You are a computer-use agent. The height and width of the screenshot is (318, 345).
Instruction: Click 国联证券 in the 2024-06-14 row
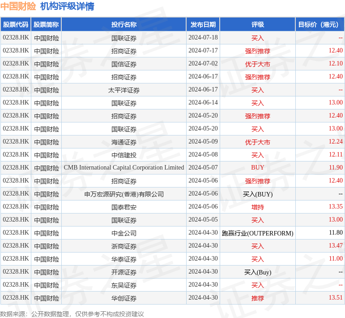(124, 103)
